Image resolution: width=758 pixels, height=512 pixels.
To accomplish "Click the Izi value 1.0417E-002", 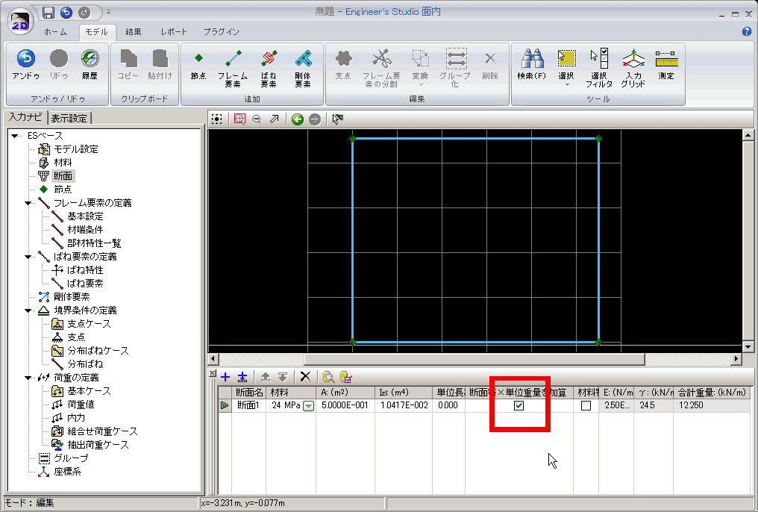I will pos(404,405).
